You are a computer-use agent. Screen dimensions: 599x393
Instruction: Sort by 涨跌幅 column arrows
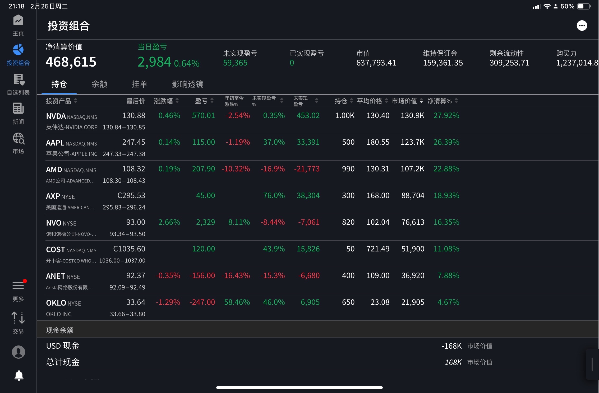pyautogui.click(x=177, y=101)
